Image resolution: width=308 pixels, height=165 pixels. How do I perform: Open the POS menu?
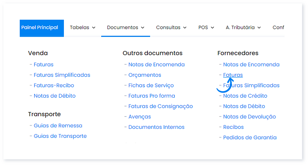pos(206,28)
